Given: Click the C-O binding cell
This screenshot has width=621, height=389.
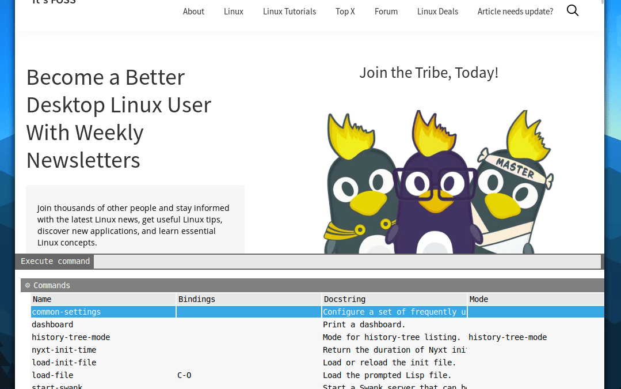Looking at the screenshot, I should (184, 375).
